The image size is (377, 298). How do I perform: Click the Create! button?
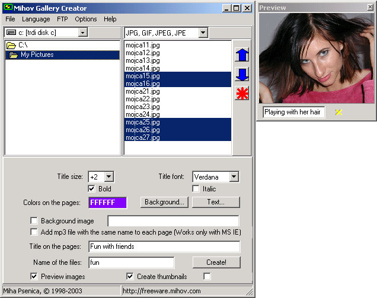216,262
